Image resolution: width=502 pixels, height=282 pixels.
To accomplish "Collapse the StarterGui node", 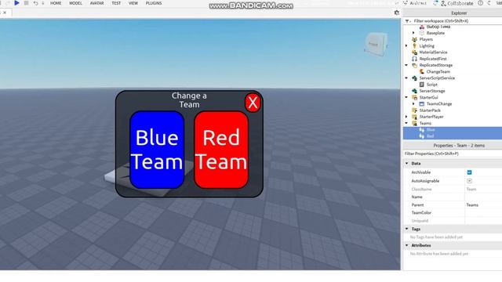I will pyautogui.click(x=406, y=97).
